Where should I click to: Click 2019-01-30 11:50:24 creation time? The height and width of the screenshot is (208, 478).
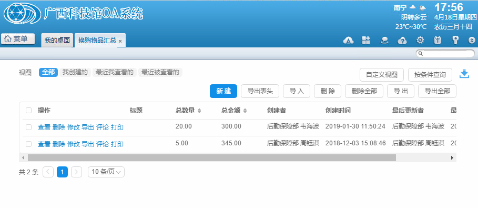pos(355,126)
